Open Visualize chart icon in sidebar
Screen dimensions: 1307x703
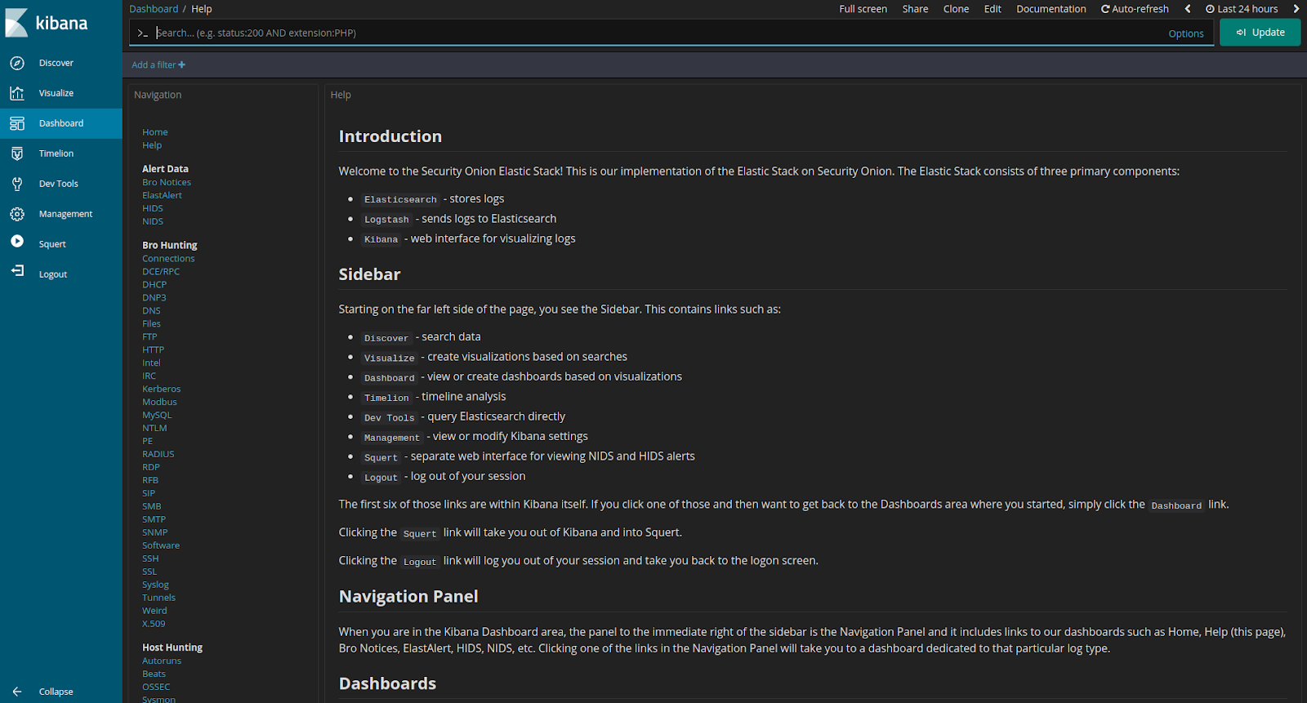17,93
